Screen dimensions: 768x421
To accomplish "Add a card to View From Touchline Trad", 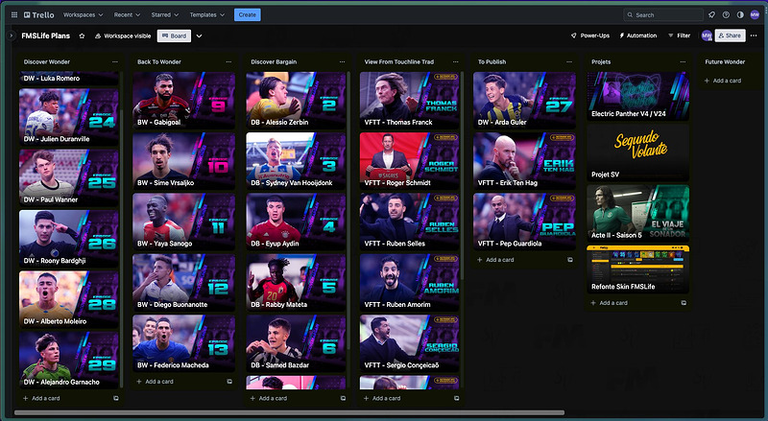I will click(x=383, y=398).
